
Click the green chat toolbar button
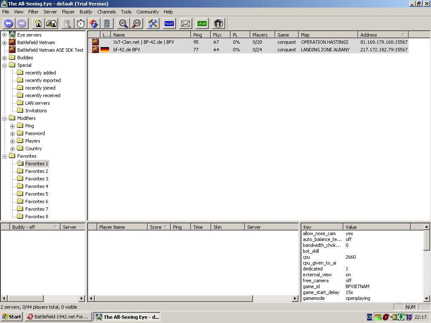tap(202, 24)
